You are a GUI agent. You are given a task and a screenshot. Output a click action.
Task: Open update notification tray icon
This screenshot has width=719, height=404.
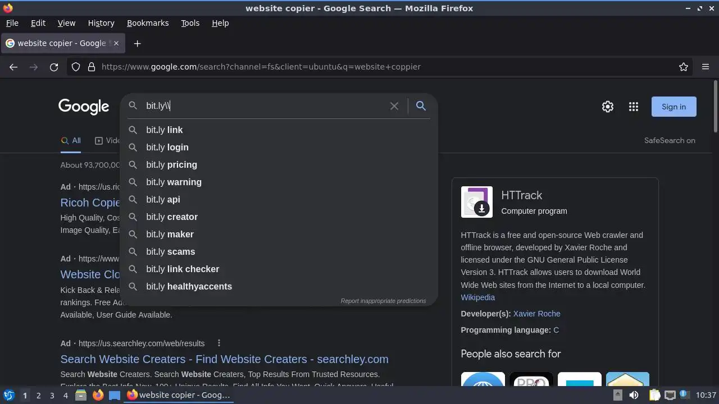(685, 395)
